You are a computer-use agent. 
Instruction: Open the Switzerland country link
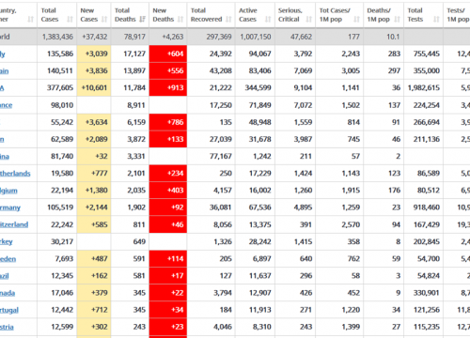click(x=14, y=224)
